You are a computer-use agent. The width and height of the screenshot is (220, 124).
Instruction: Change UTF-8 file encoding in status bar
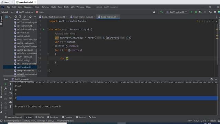click(203, 121)
